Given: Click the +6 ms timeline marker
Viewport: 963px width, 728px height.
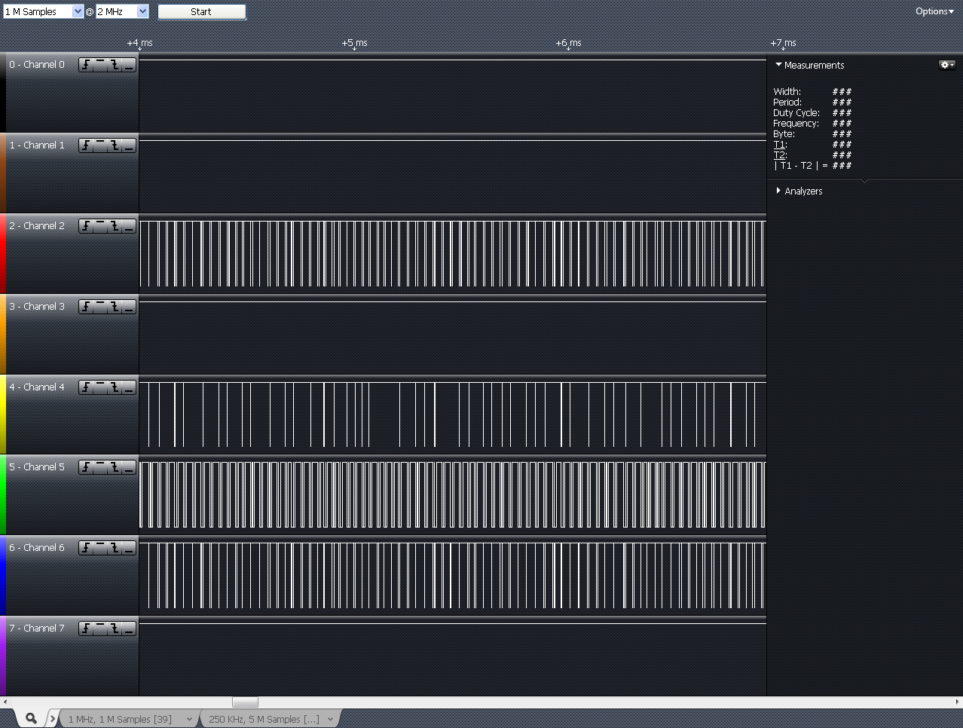Looking at the screenshot, I should coord(568,44).
